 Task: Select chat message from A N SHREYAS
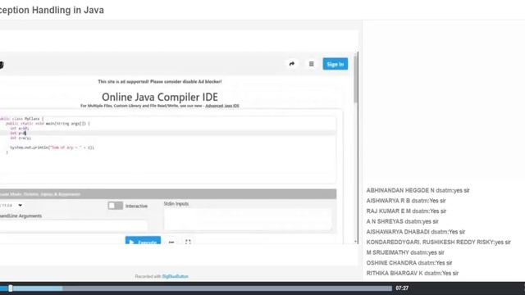pos(402,221)
